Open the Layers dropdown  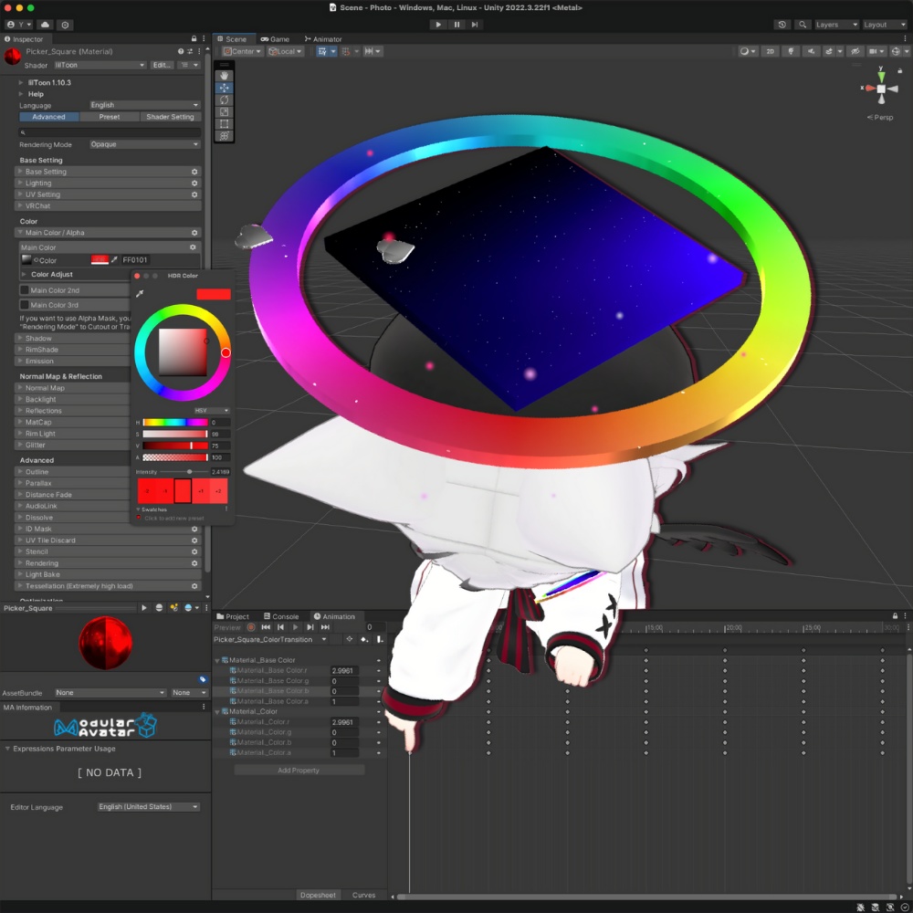pyautogui.click(x=836, y=25)
